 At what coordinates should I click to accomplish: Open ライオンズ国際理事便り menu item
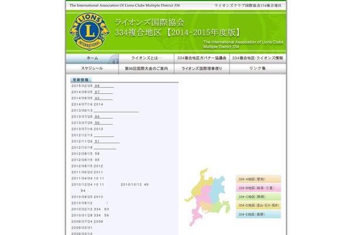202,69
